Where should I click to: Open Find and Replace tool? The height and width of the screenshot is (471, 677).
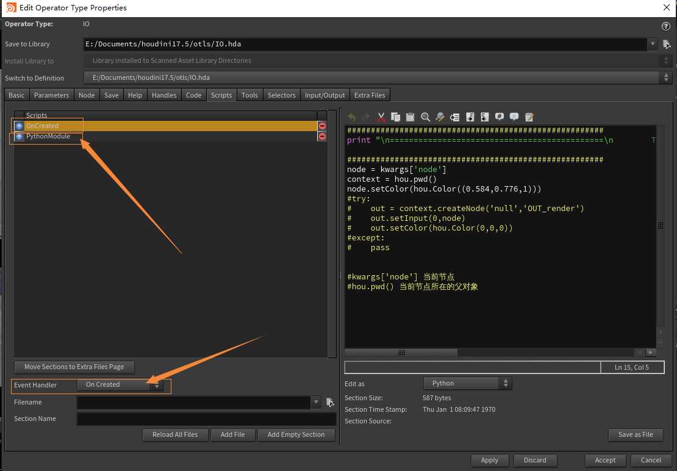(440, 117)
